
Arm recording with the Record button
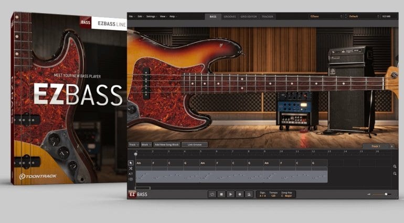(240, 194)
